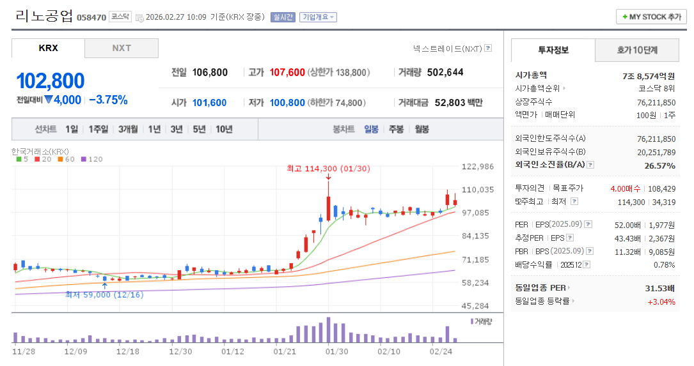Click the current price 102,800
The image size is (694, 366).
51,81
